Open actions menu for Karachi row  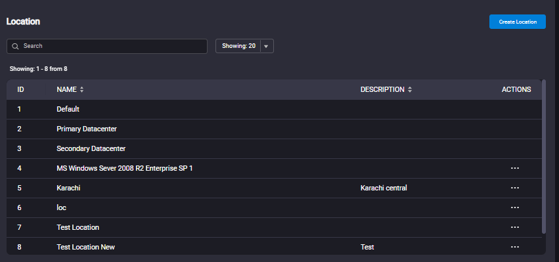(x=514, y=188)
